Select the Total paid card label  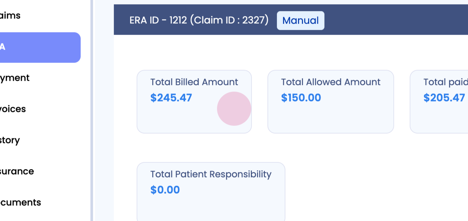pos(445,82)
